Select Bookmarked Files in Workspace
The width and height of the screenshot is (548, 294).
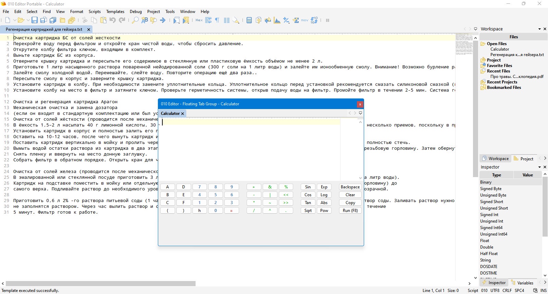(x=504, y=88)
